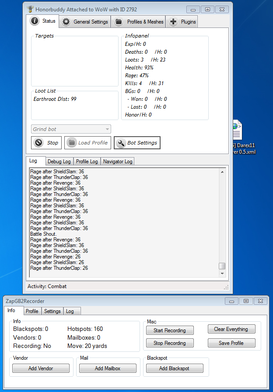The image size is (273, 392).
Task: Click the Load Profile button
Action: pyautogui.click(x=87, y=143)
